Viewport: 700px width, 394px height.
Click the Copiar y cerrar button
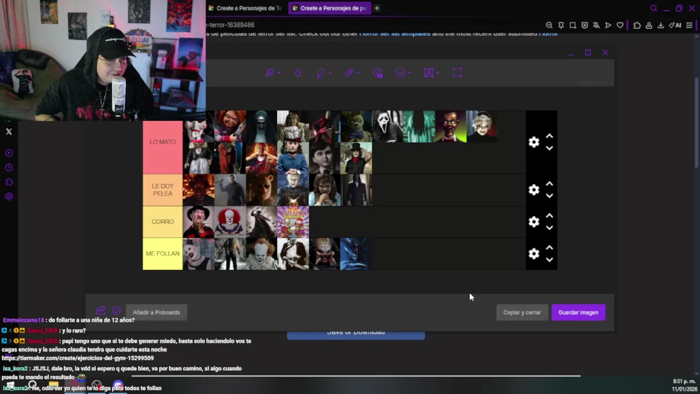pyautogui.click(x=522, y=312)
